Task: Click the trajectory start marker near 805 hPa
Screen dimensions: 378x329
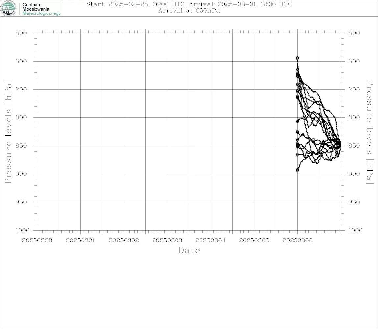Action: pos(297,121)
